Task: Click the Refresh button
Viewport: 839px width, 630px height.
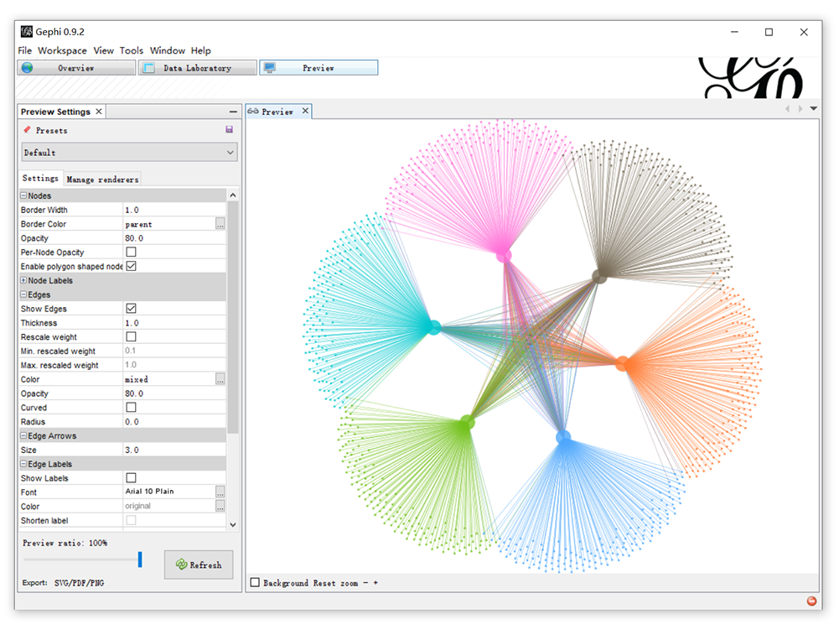Action: tap(199, 565)
